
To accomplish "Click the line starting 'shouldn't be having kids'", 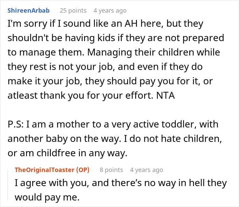I will [x=116, y=38].
